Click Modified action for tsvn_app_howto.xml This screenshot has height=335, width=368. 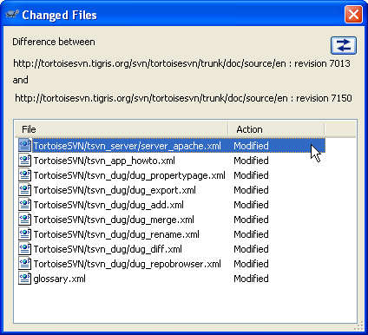tap(251, 161)
